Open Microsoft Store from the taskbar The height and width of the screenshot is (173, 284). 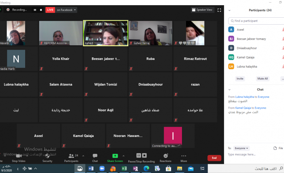(169, 169)
